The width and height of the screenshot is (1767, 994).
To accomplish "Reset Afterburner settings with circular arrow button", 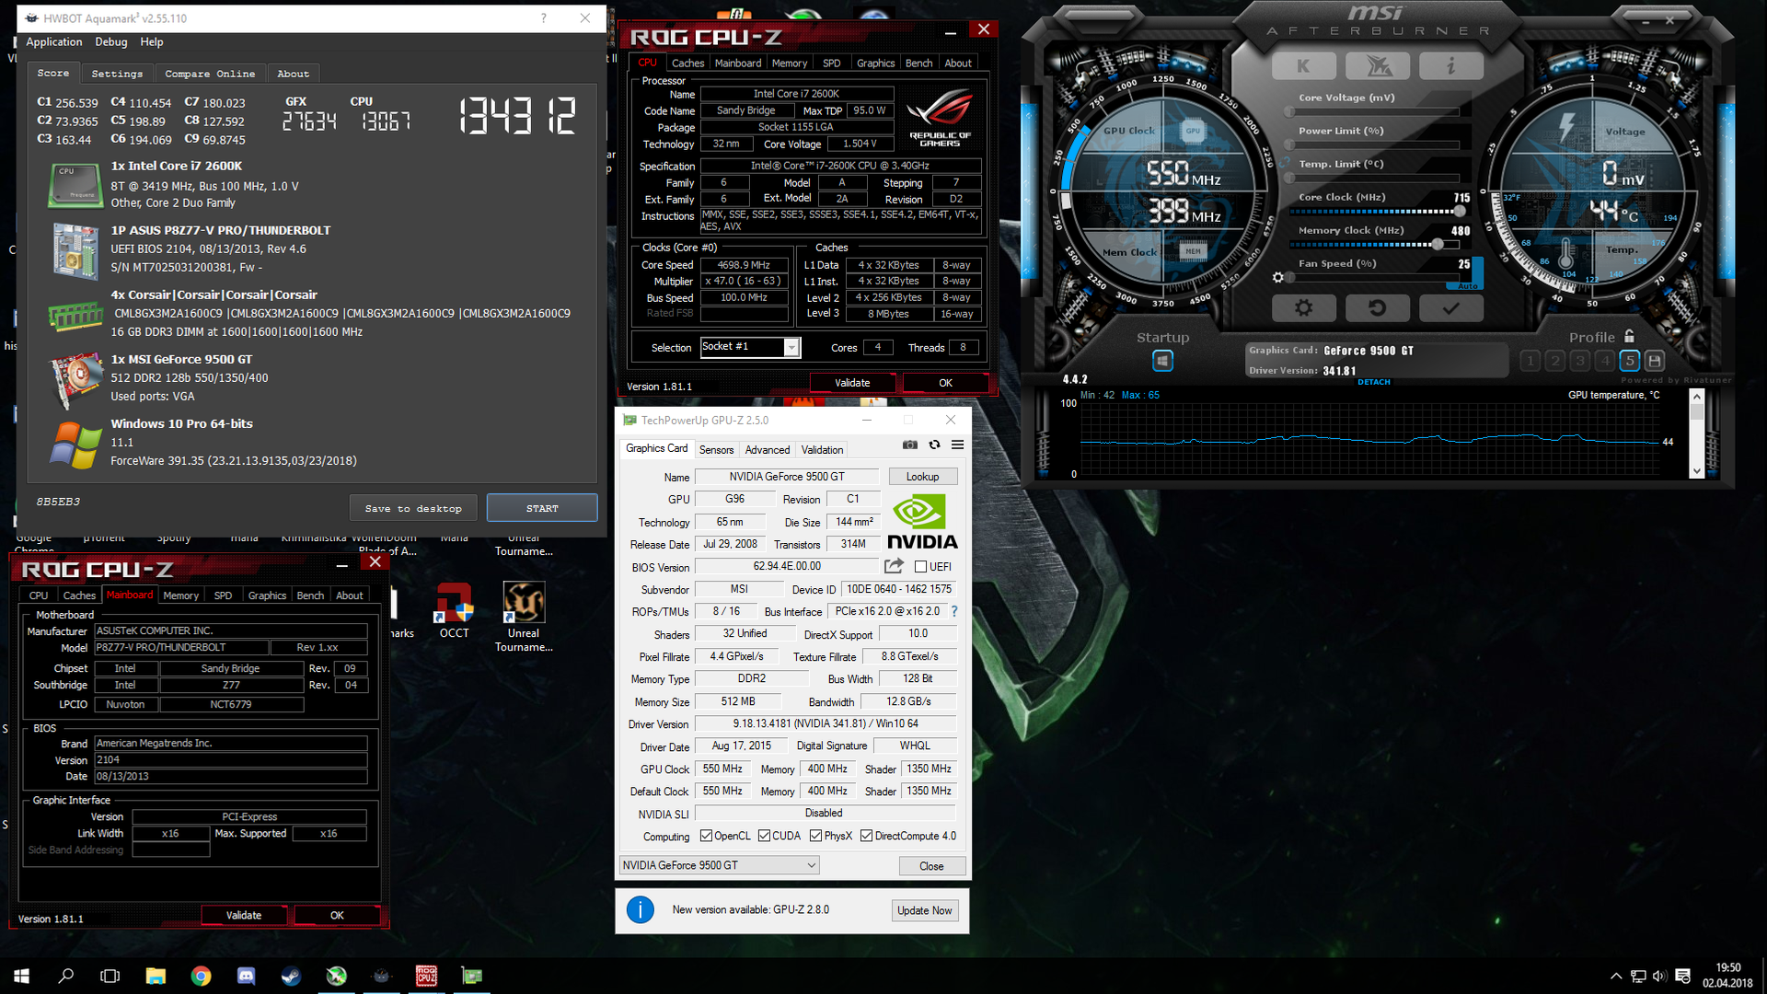I will [1377, 307].
